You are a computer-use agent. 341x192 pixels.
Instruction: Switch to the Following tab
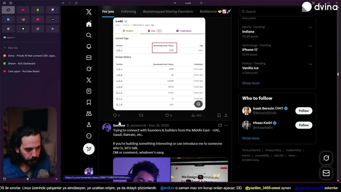coord(128,11)
